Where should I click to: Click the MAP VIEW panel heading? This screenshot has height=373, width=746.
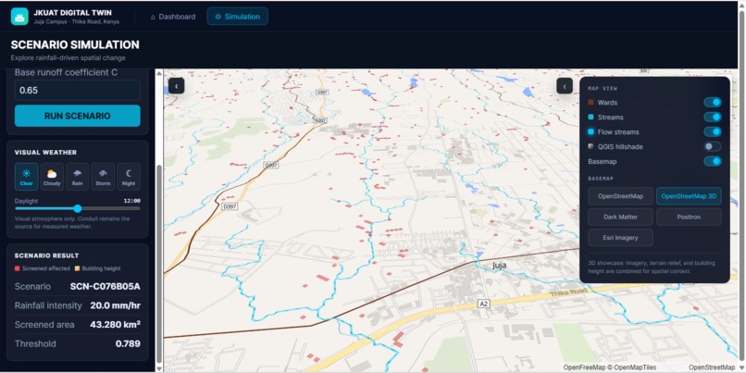[x=601, y=89]
